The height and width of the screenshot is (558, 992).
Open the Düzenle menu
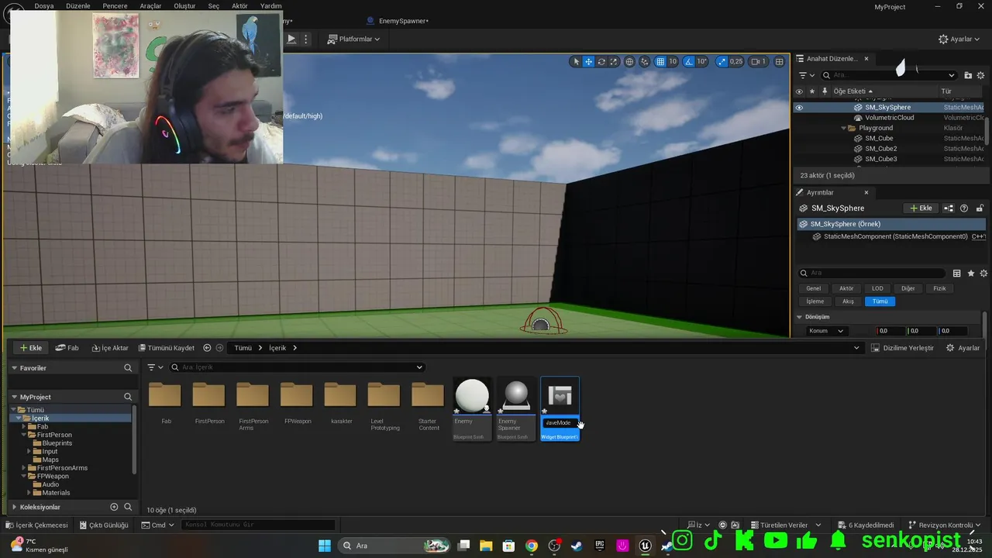click(78, 5)
